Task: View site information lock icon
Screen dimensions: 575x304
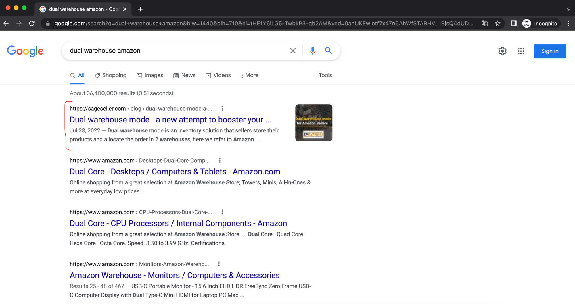Action: click(48, 23)
